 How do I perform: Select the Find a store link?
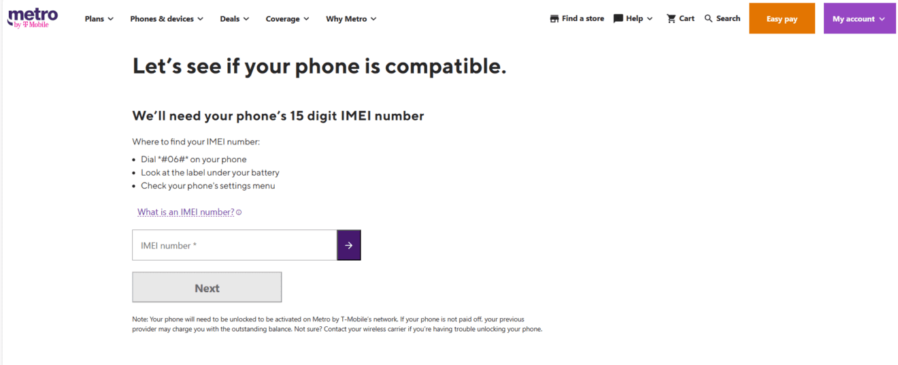tap(583, 19)
